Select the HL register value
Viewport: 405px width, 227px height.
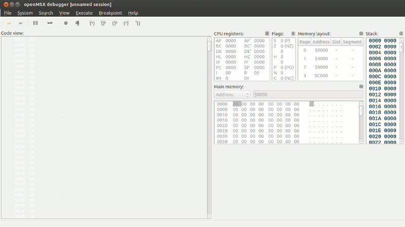pyautogui.click(x=231, y=56)
